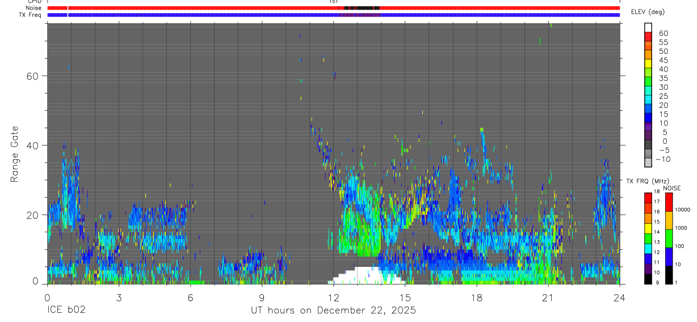
Task: Select the white top segment of ELEV color bar
Action: [x=648, y=28]
